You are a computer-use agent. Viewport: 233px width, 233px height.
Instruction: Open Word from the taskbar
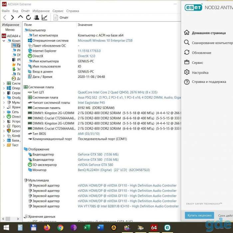point(101,227)
